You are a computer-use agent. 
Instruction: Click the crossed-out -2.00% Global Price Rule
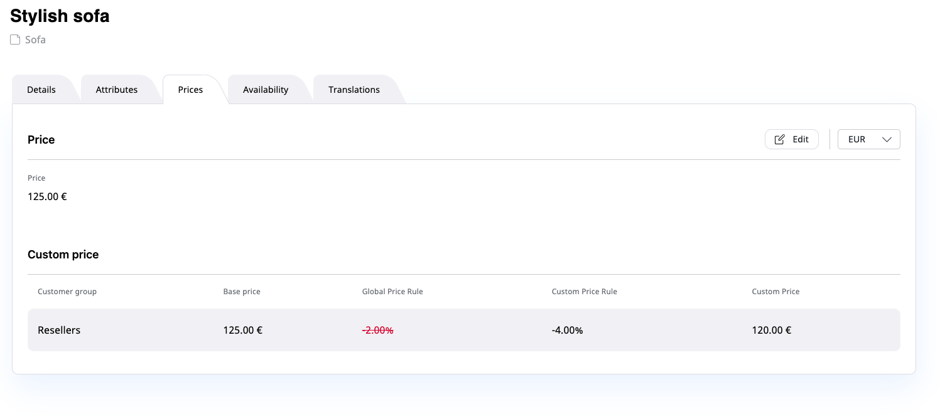click(x=378, y=330)
